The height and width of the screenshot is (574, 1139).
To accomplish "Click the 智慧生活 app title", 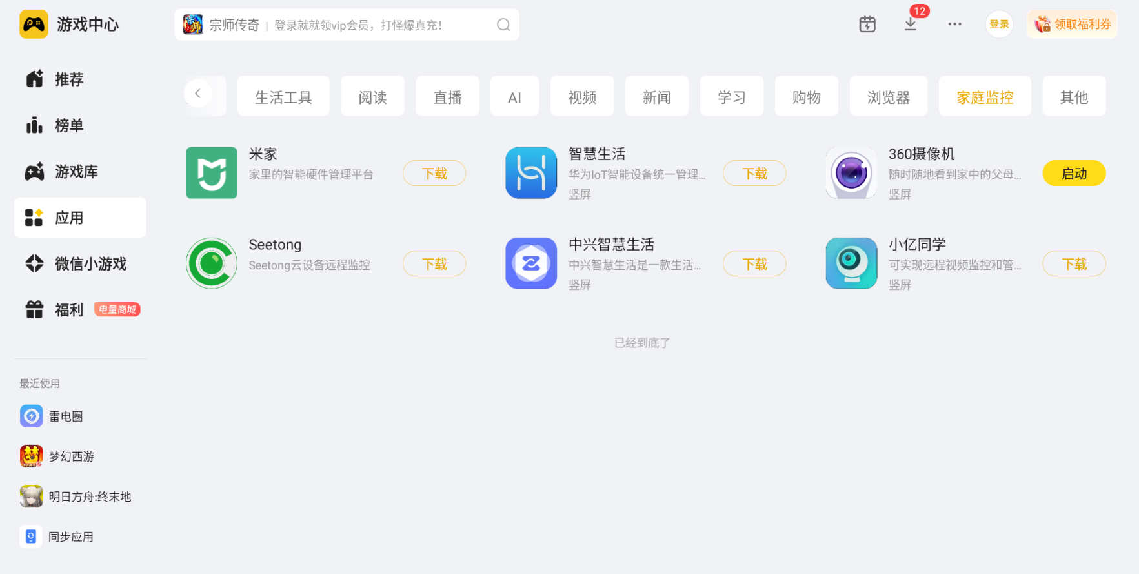I will pos(597,154).
